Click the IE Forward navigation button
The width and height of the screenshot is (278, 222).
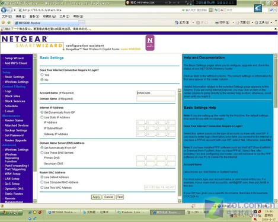(9, 9)
